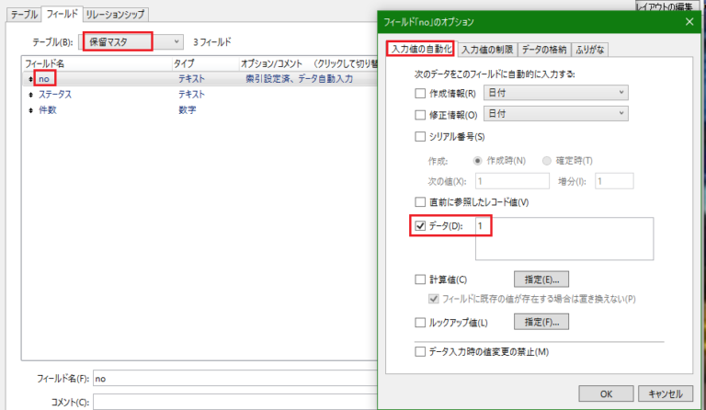Click 指定 button next to 計算値
Screen dimensions: 706x410
pyautogui.click(x=541, y=279)
